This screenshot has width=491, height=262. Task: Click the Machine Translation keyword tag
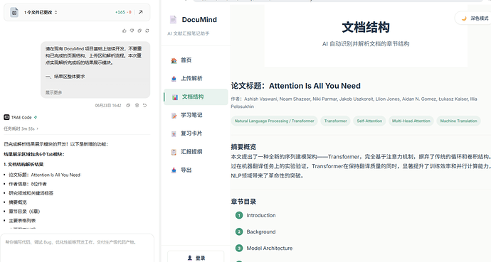[459, 121]
